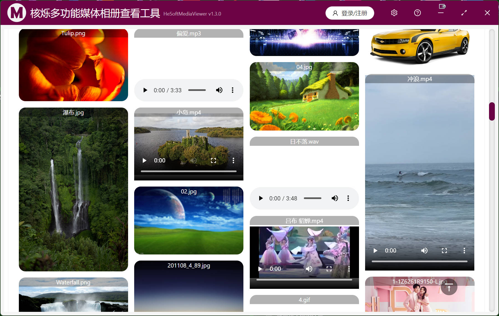499x316 pixels.
Task: Close the media viewer window
Action: point(487,13)
